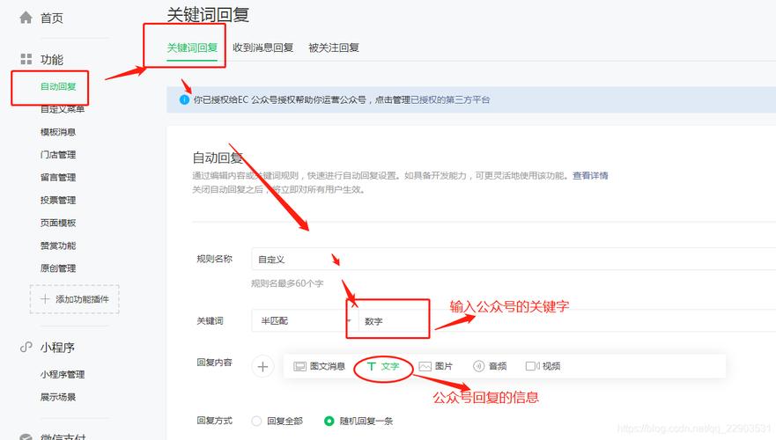776x440 pixels.
Task: Click the 功能 grid icon
Action: tap(26, 59)
